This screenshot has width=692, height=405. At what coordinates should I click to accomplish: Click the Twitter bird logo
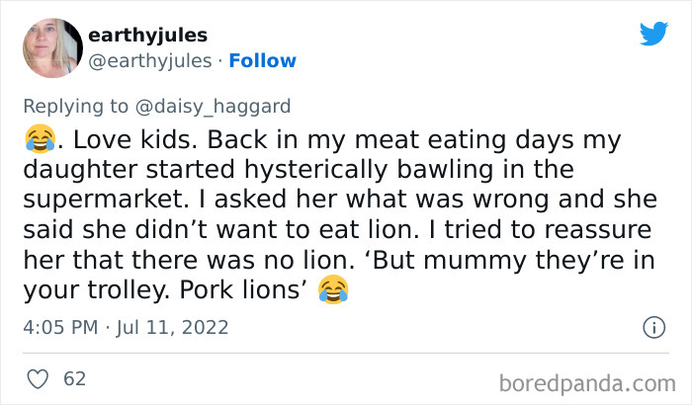click(x=653, y=34)
